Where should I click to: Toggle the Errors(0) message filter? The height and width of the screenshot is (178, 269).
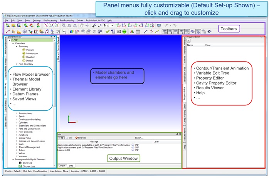pos(81,137)
